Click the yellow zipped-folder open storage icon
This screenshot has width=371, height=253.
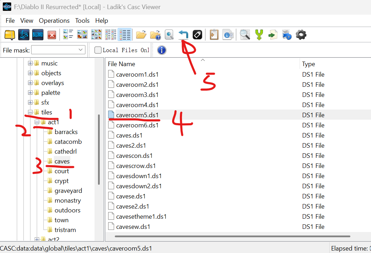point(10,35)
